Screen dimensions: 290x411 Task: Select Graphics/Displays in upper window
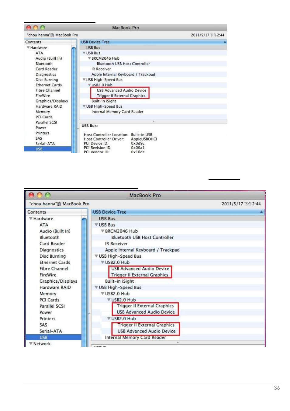pyautogui.click(x=52, y=101)
